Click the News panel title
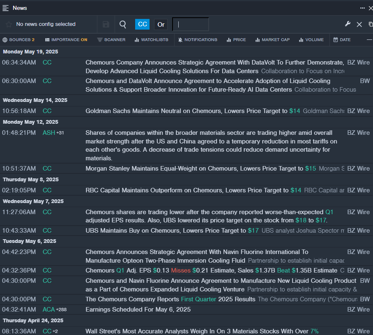 tap(20, 8)
